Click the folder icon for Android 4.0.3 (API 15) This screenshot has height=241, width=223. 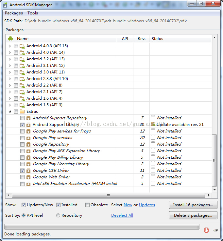click(x=22, y=46)
